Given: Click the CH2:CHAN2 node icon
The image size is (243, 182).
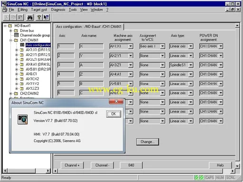Looking at the screenshot, I should (16, 94).
